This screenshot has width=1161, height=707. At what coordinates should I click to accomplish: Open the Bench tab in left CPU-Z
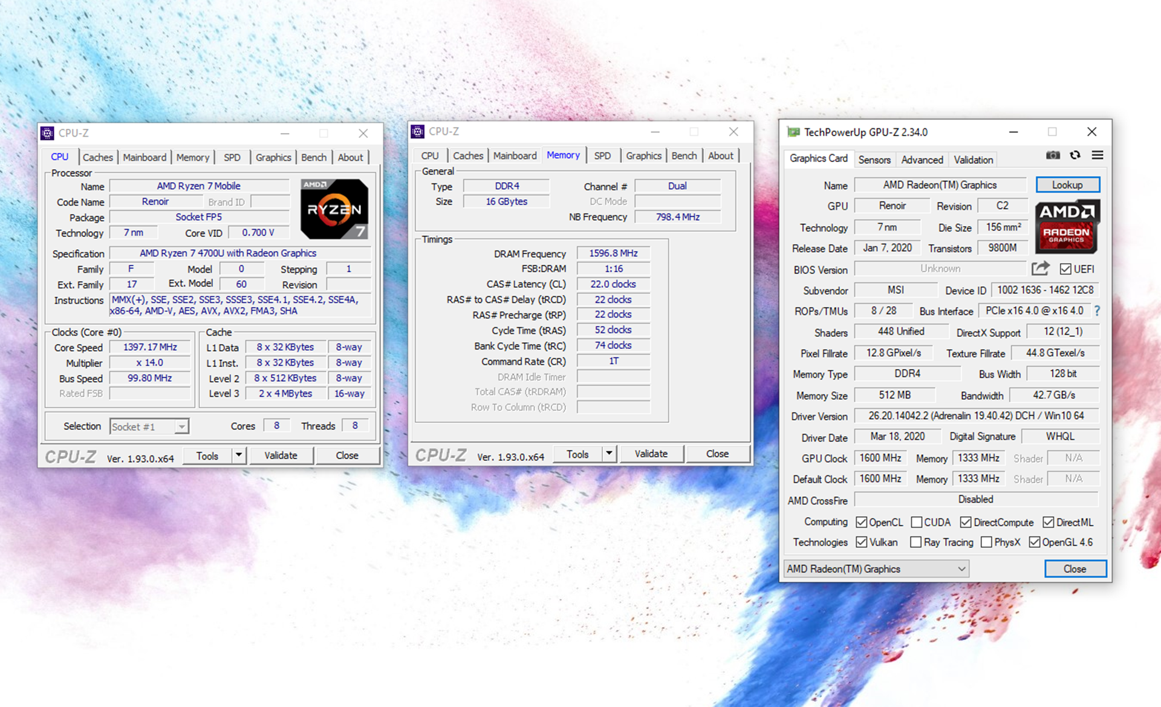pos(314,157)
